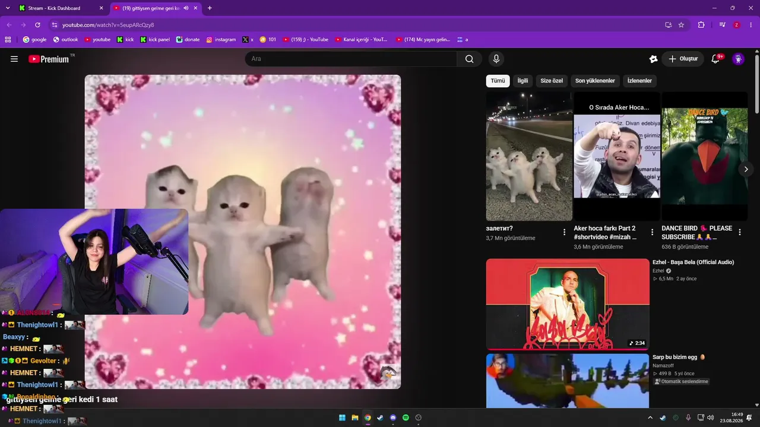Open Discord from the taskbar

[393, 418]
